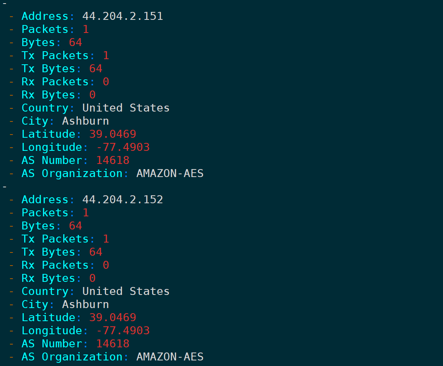This screenshot has height=366, width=443.
Task: Click the first Address label
Action: tap(45, 16)
